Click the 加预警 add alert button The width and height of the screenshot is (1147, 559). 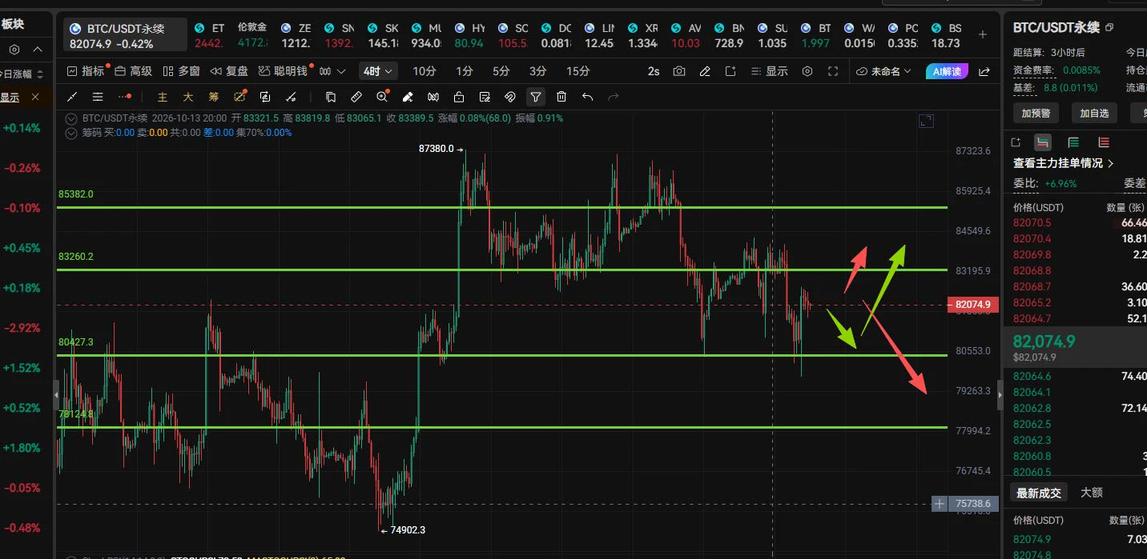click(x=1036, y=113)
